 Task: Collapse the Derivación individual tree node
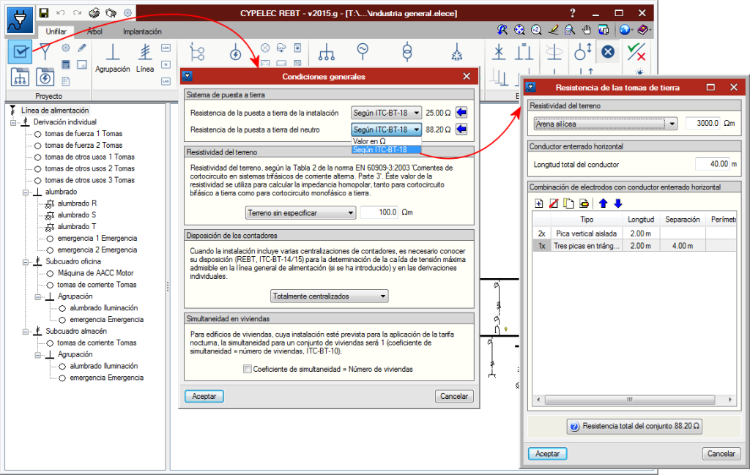pyautogui.click(x=13, y=122)
